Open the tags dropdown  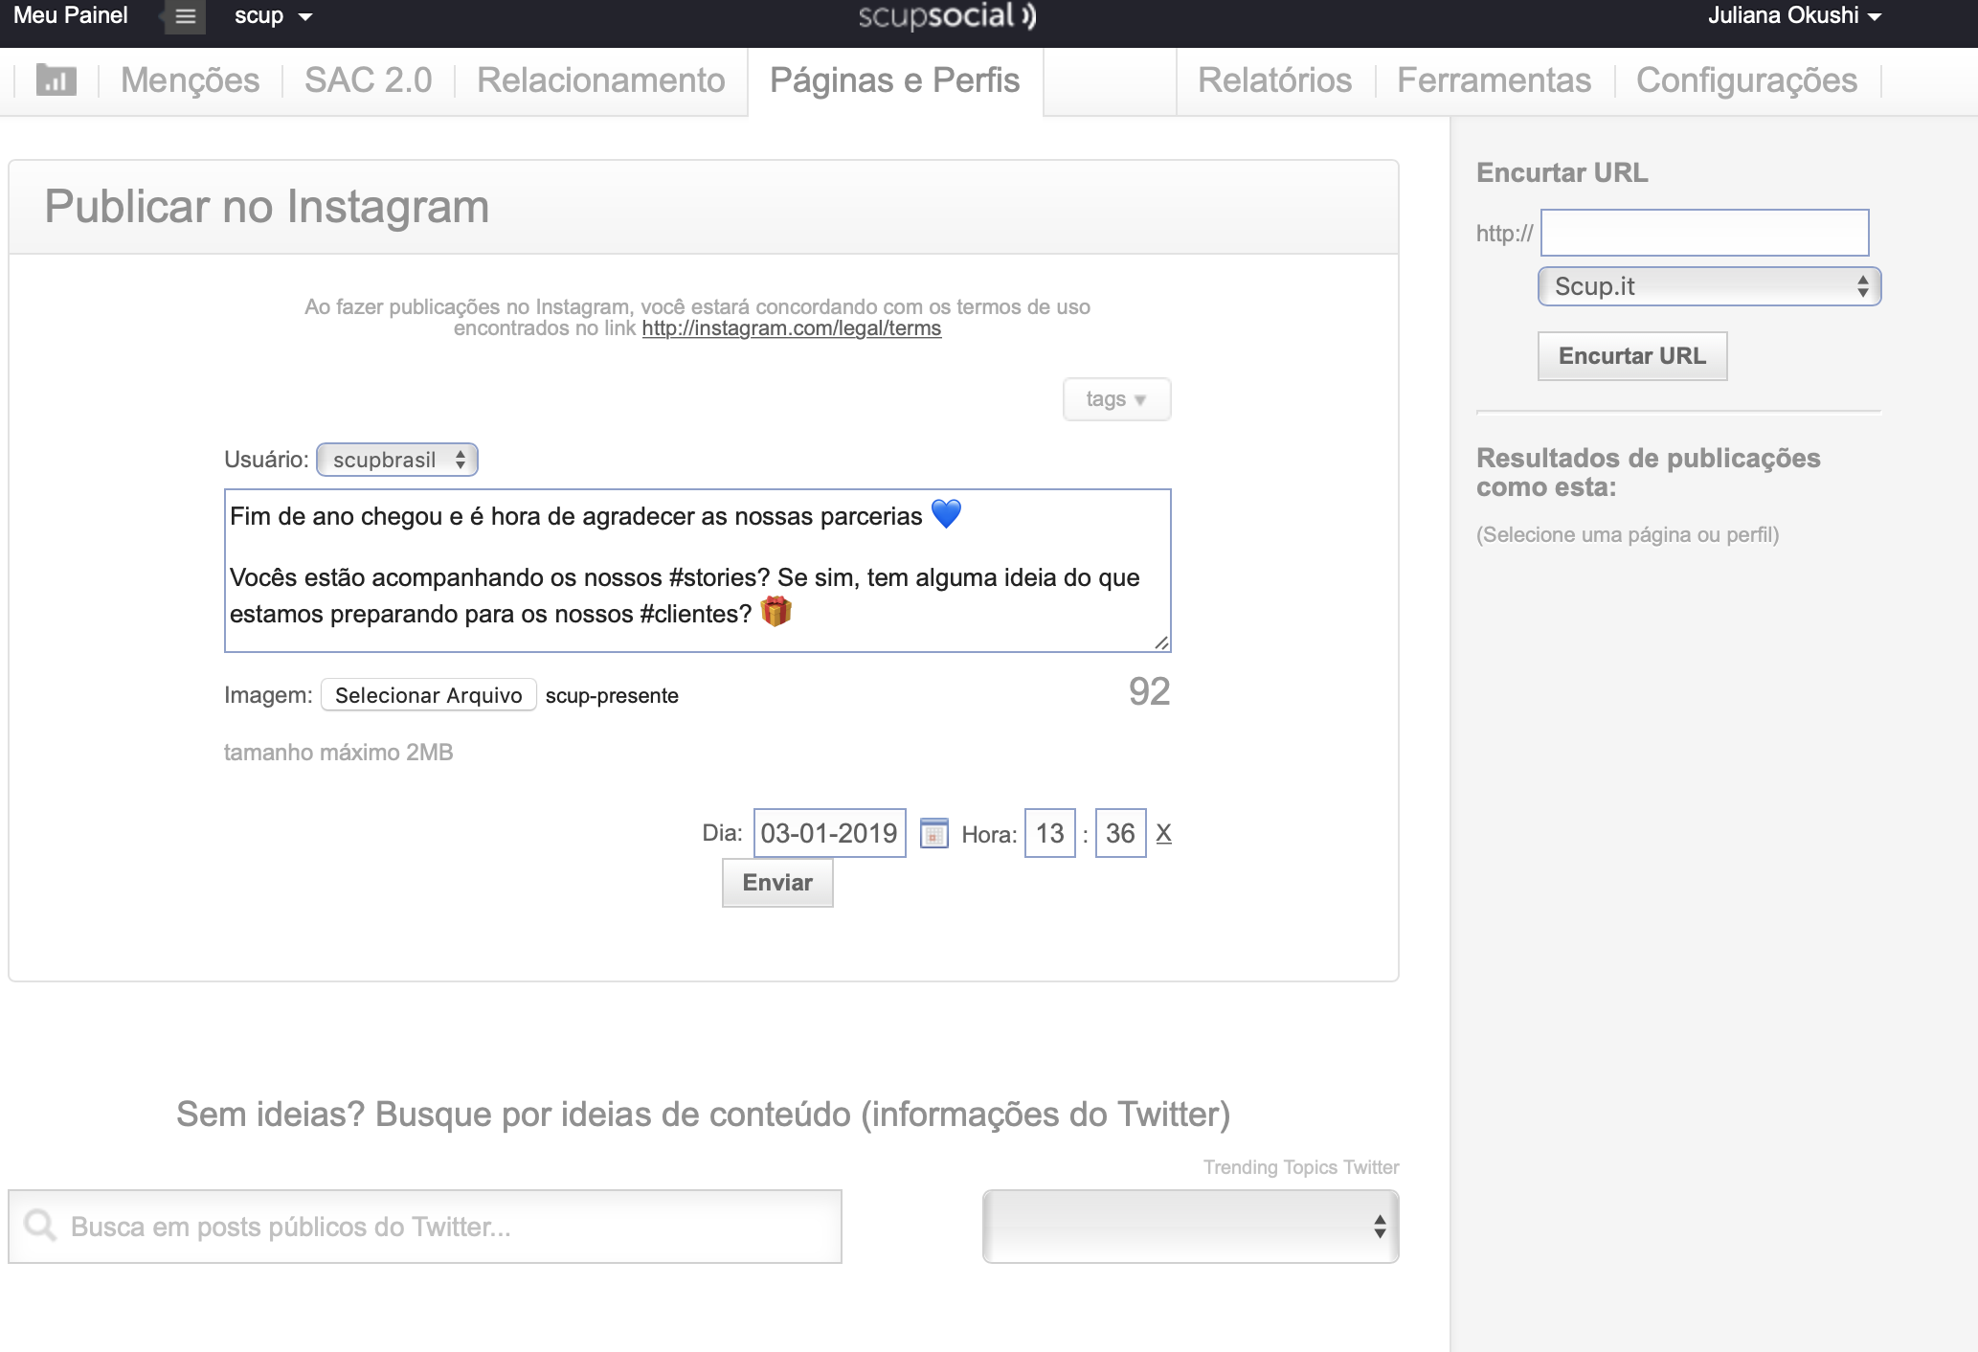click(1116, 399)
